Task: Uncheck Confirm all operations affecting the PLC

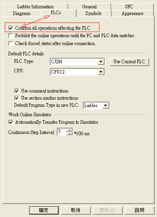Action: coord(11,28)
